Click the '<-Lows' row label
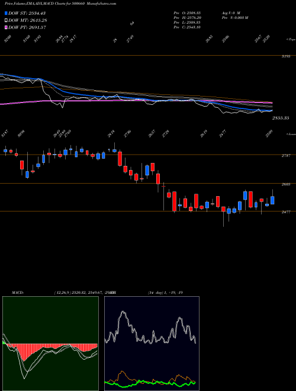296x391 pixels. (291, 134)
